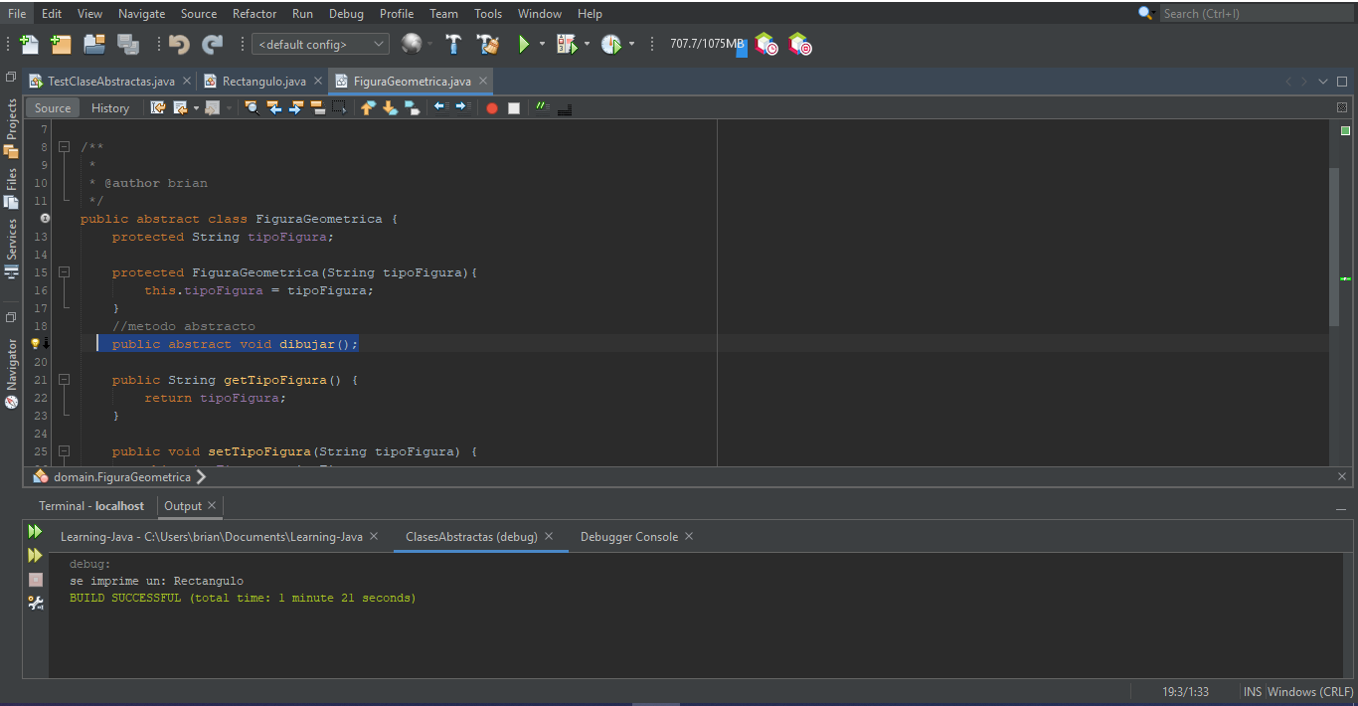Open the Navigate menu
This screenshot has width=1358, height=706.
[142, 13]
